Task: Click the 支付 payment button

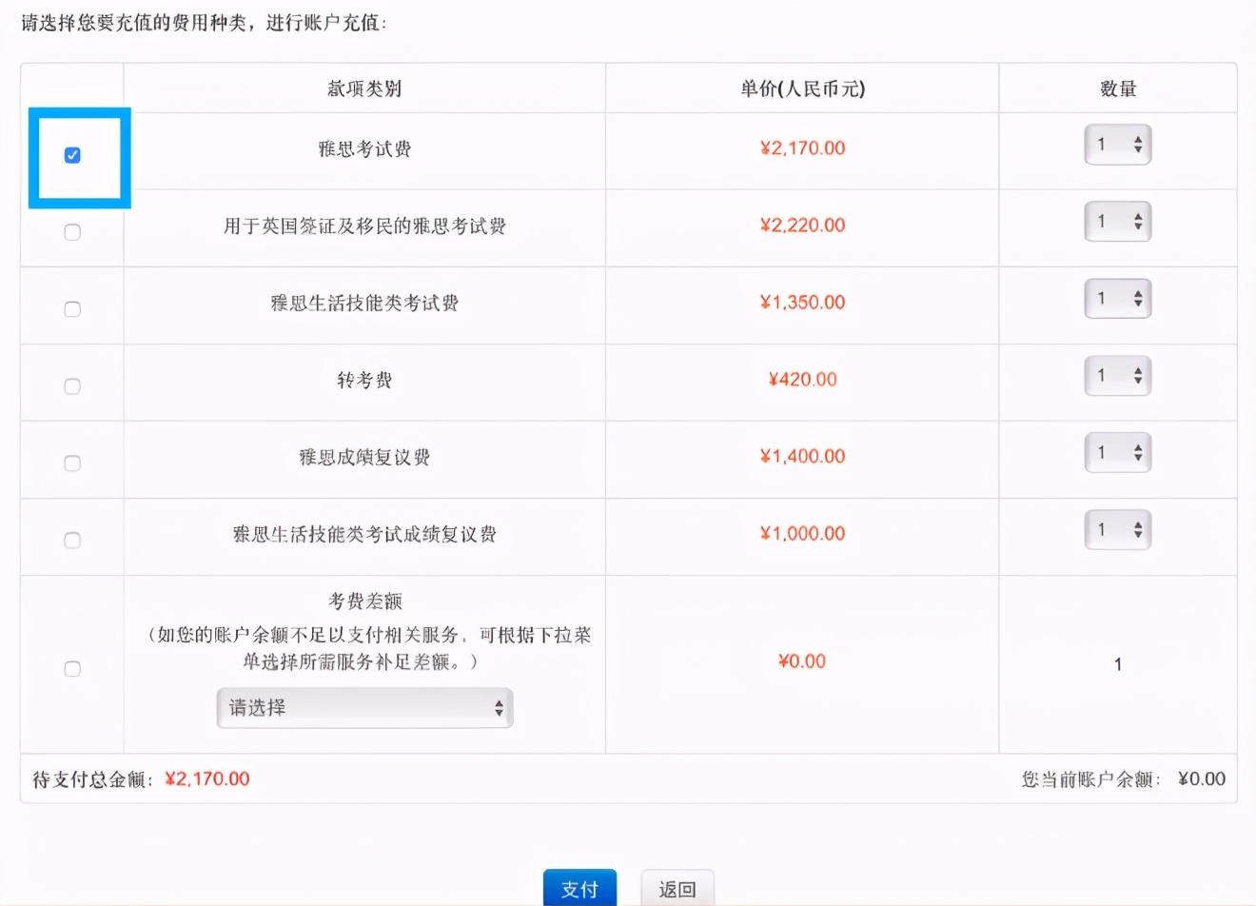Action: point(580,887)
